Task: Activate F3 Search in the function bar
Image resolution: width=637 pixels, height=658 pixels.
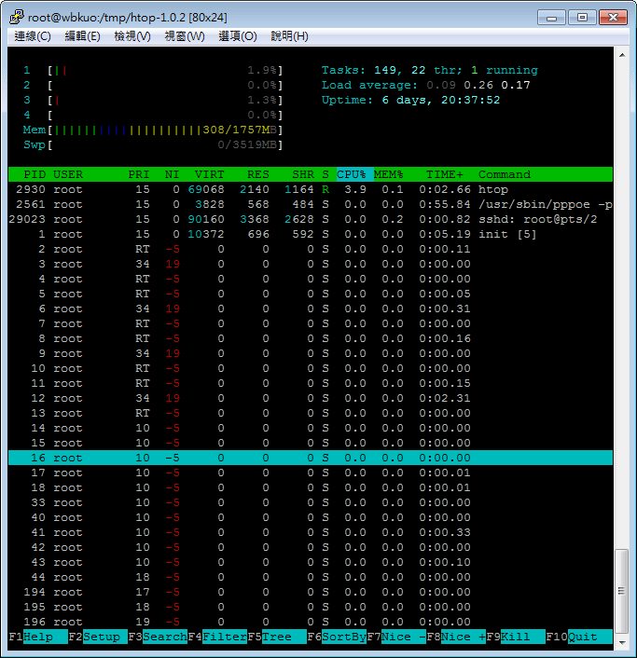Action: [158, 637]
